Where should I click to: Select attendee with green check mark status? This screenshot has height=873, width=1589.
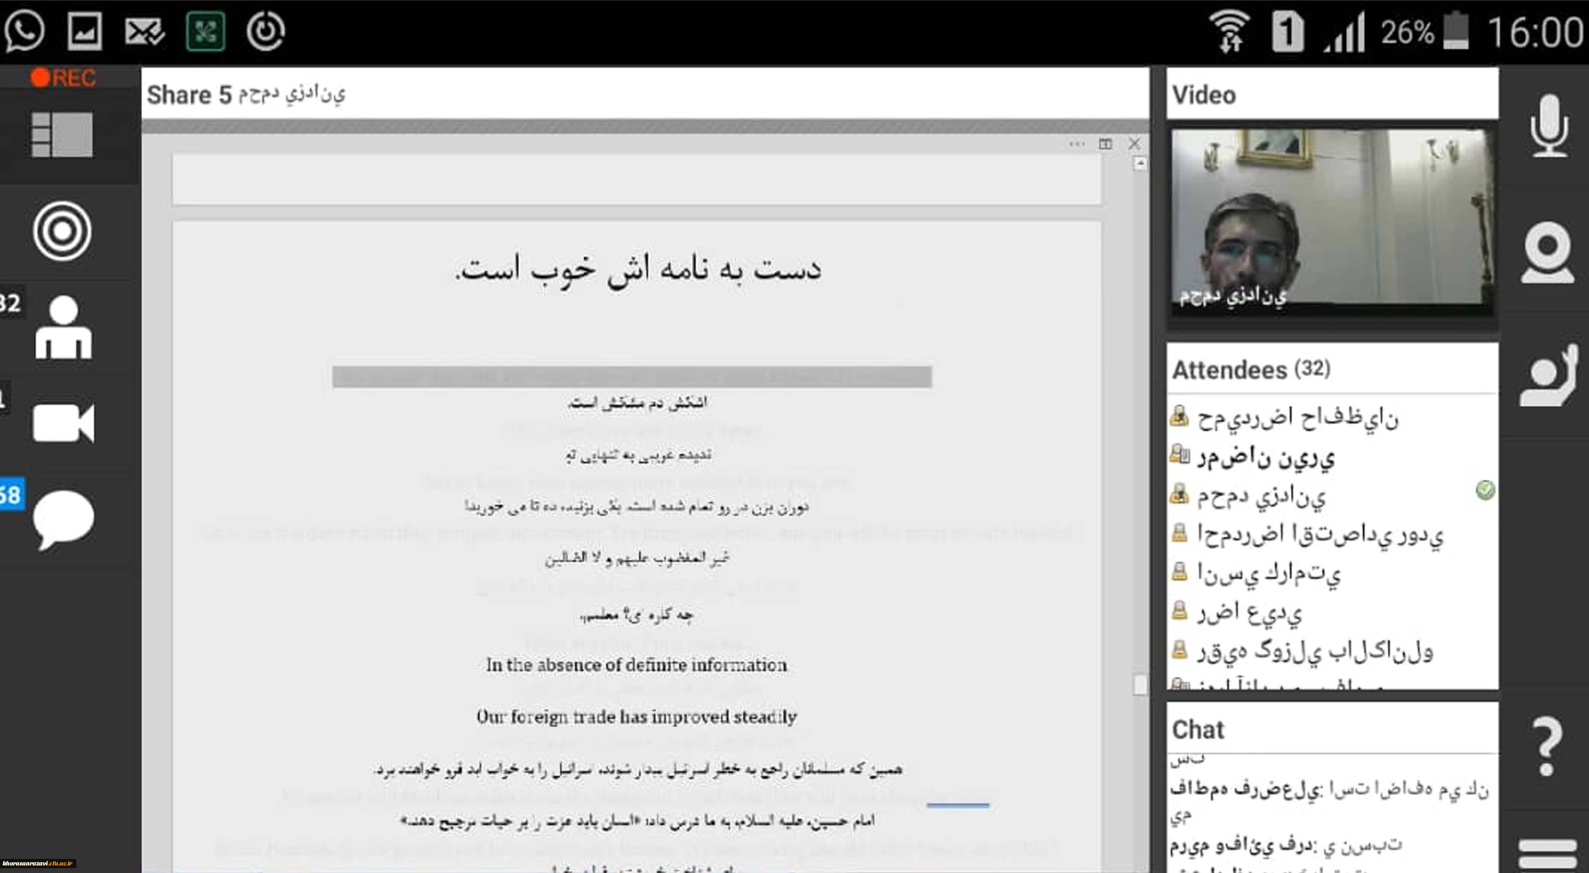pyautogui.click(x=1262, y=495)
